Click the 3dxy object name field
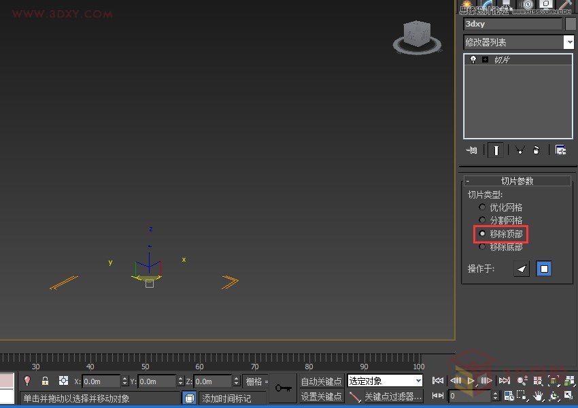Viewport: 578px width, 408px height. click(513, 24)
